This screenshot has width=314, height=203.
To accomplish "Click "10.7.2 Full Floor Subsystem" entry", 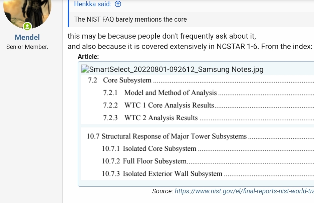I will click(144, 161).
